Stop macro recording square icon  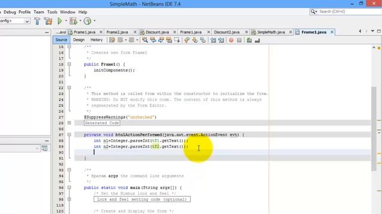[239, 40]
